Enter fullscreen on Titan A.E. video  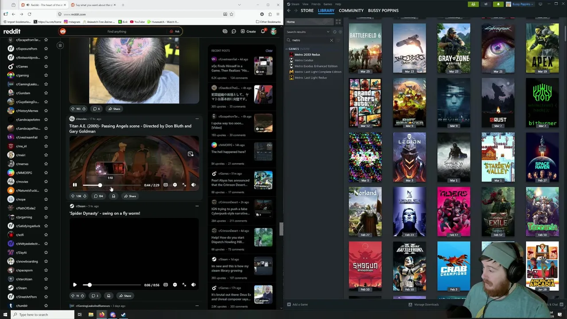[184, 185]
